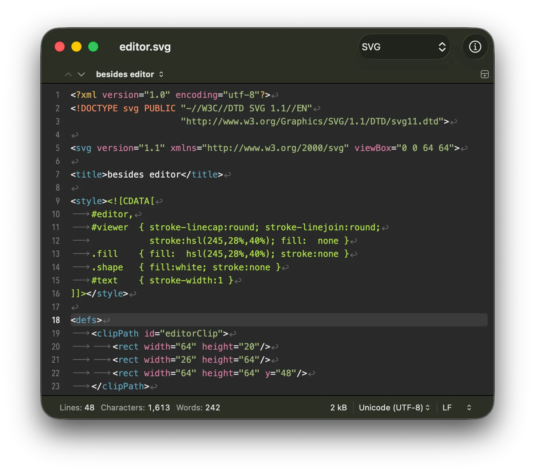Click line number 1 in the gutter
535x473 pixels.
[x=58, y=95]
